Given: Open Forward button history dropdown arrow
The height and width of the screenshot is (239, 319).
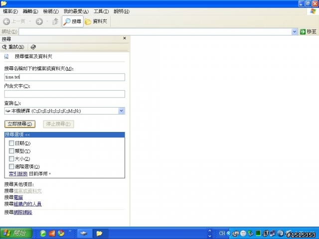Looking at the screenshot, I should (x=47, y=21).
